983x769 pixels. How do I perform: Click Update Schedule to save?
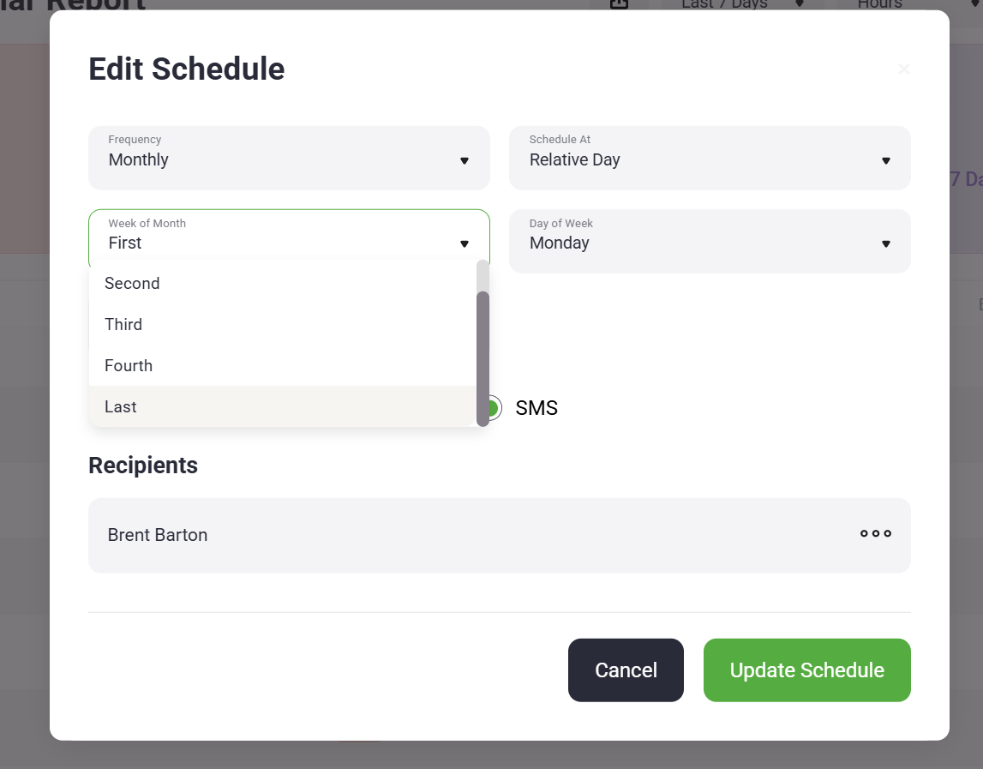coord(806,670)
